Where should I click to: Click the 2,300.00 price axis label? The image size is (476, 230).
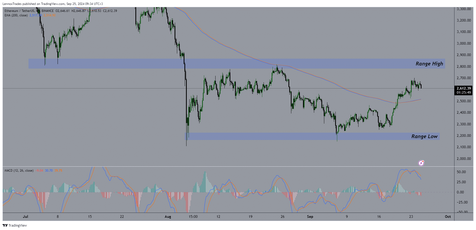click(x=464, y=124)
